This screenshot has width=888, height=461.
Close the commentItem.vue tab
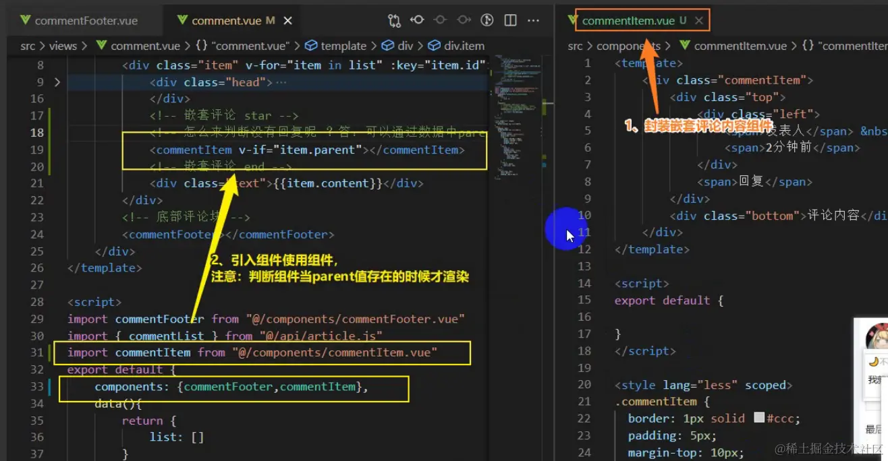699,21
